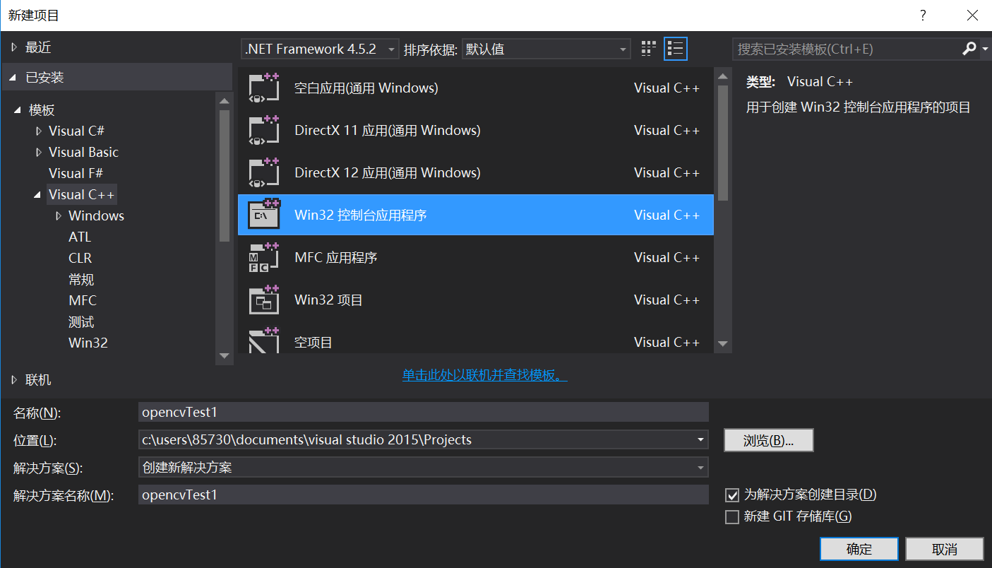
Task: Select Win32 项目 text
Action: point(329,300)
